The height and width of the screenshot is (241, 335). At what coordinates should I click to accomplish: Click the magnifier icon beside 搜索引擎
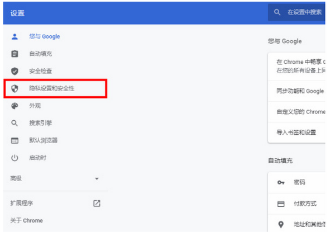tap(15, 123)
